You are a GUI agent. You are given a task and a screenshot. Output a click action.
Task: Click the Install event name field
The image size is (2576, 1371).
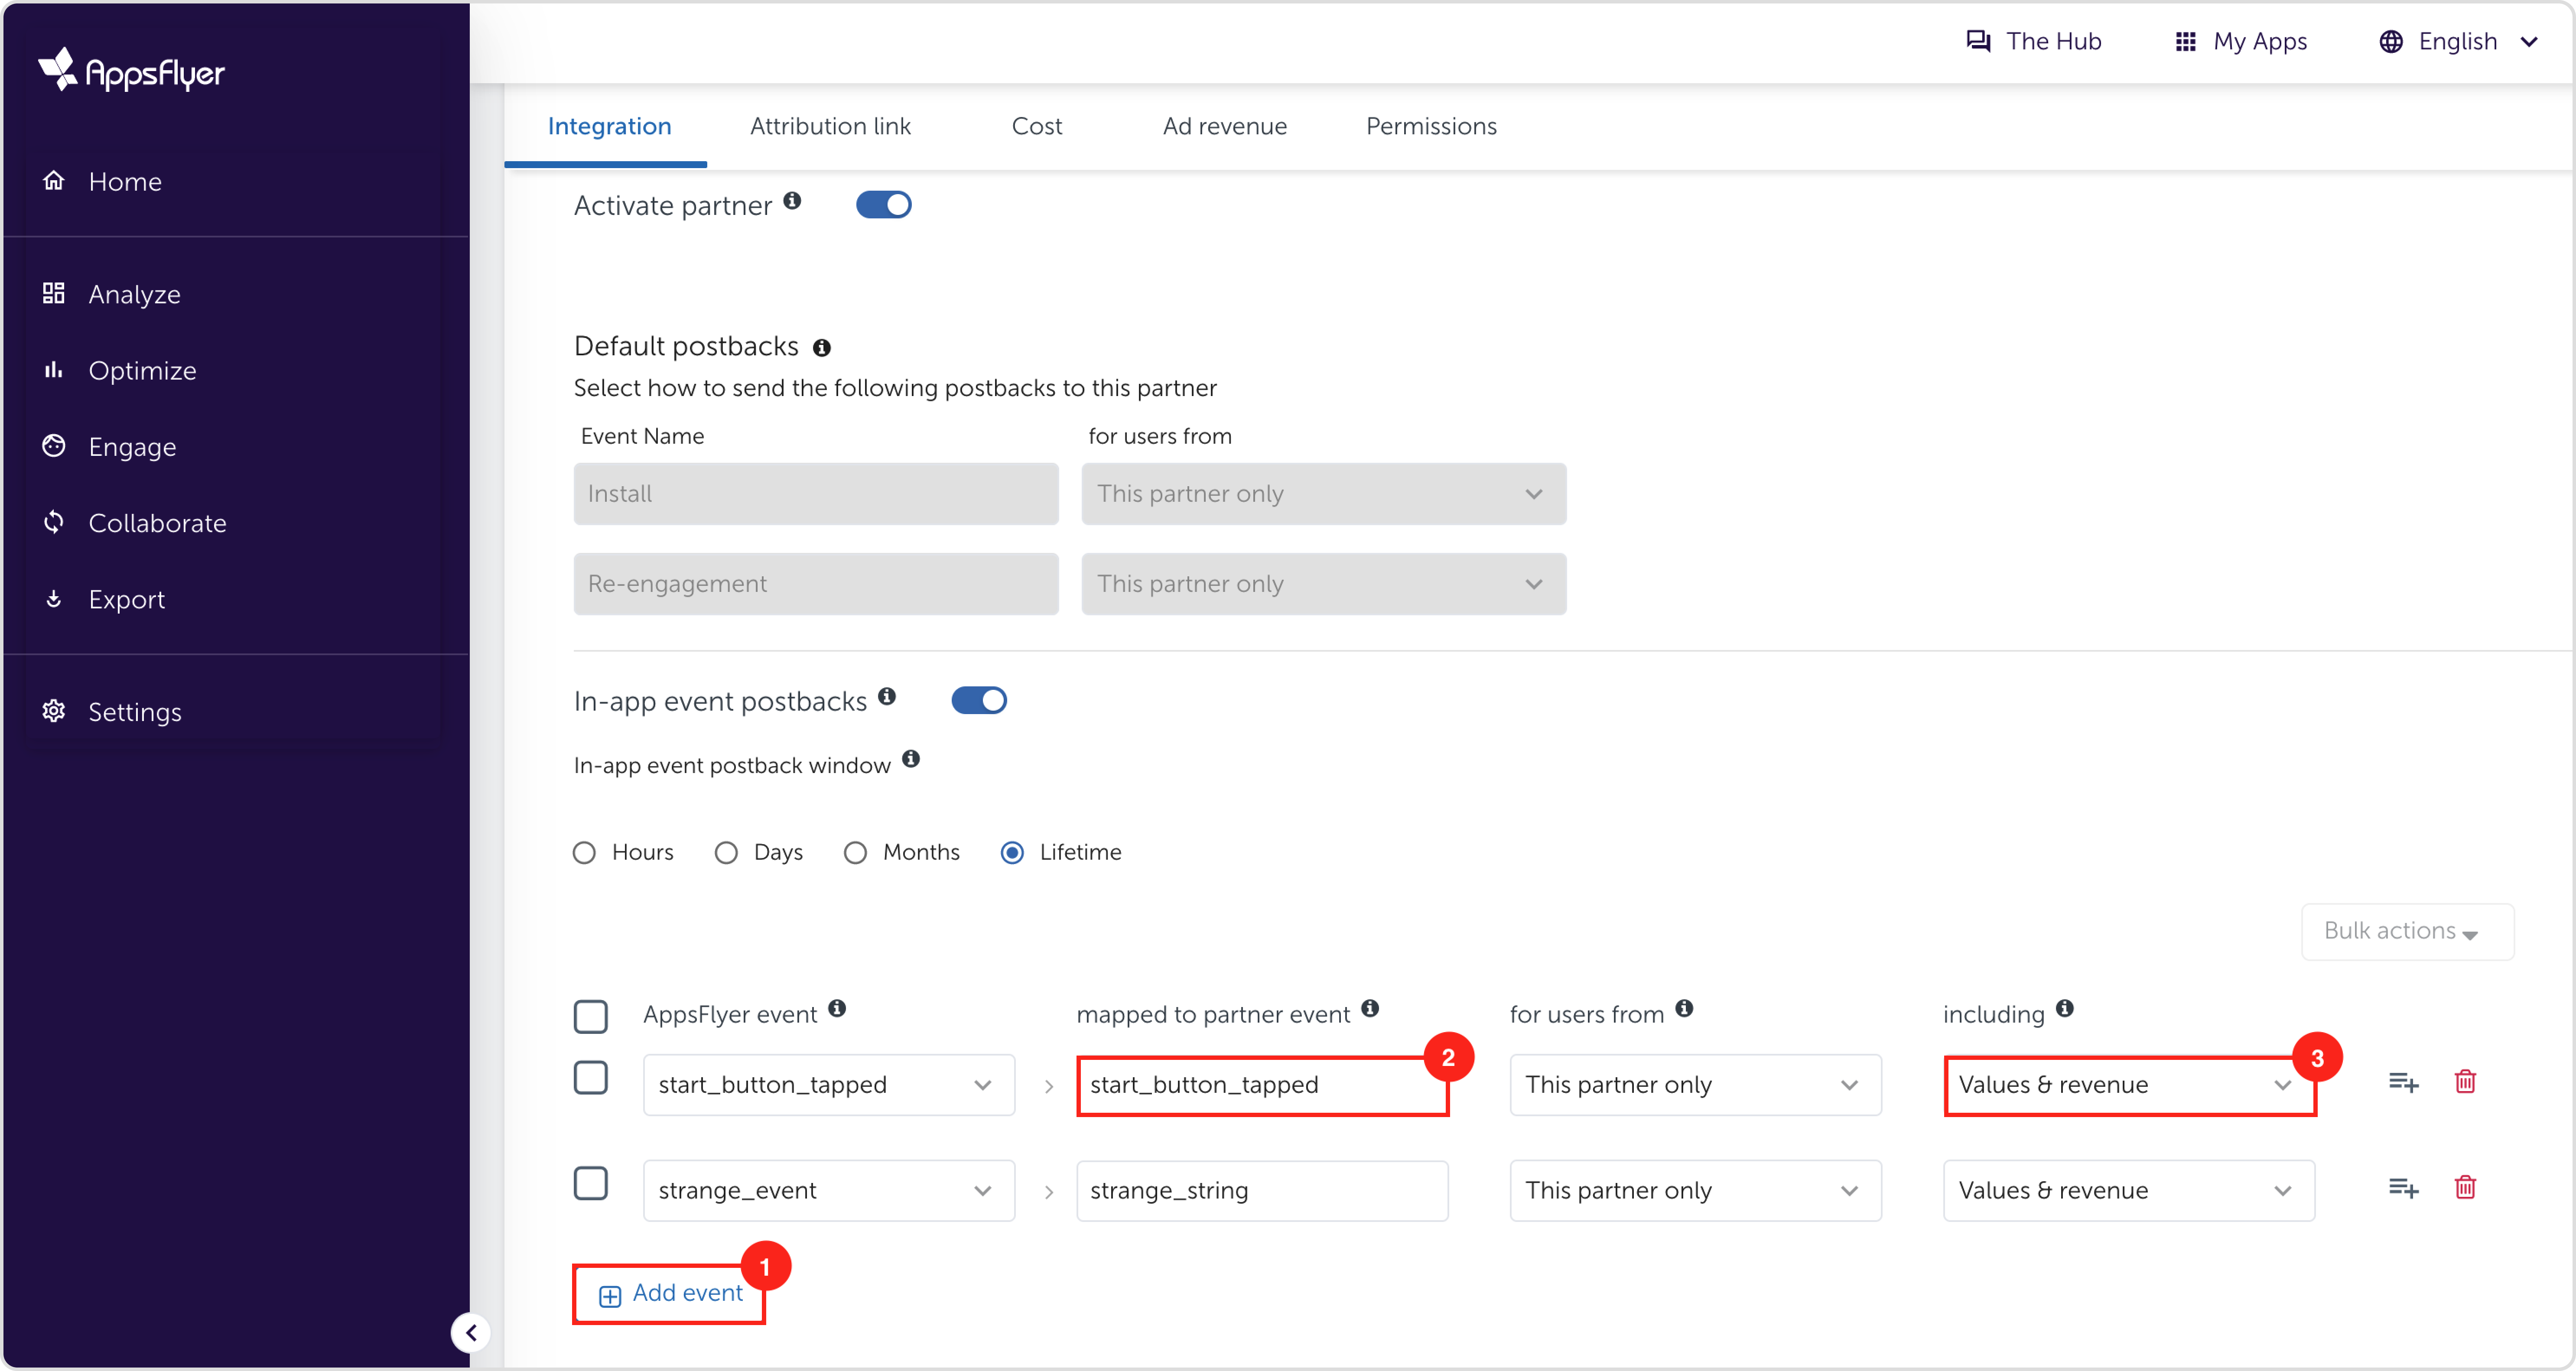tap(816, 493)
